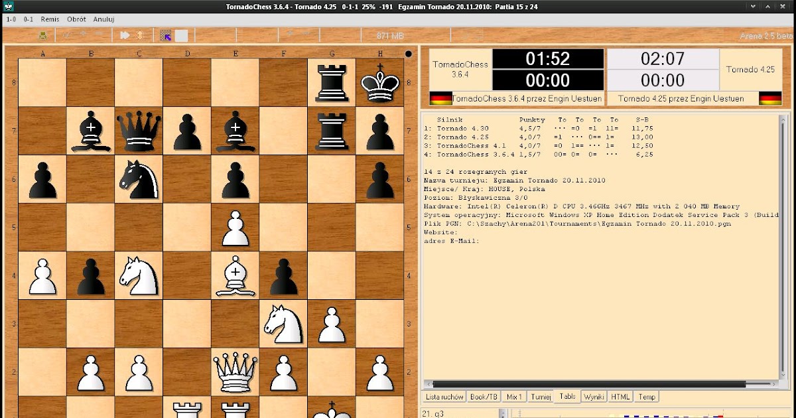
Task: Select the black bishop on e7
Action: [235, 131]
